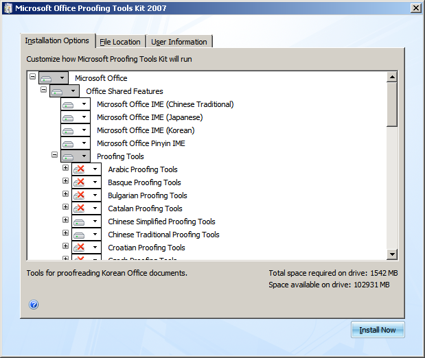Click 'Space available on drive: 102931 MB'
Viewport: 425px width, 358px height.
click(329, 285)
